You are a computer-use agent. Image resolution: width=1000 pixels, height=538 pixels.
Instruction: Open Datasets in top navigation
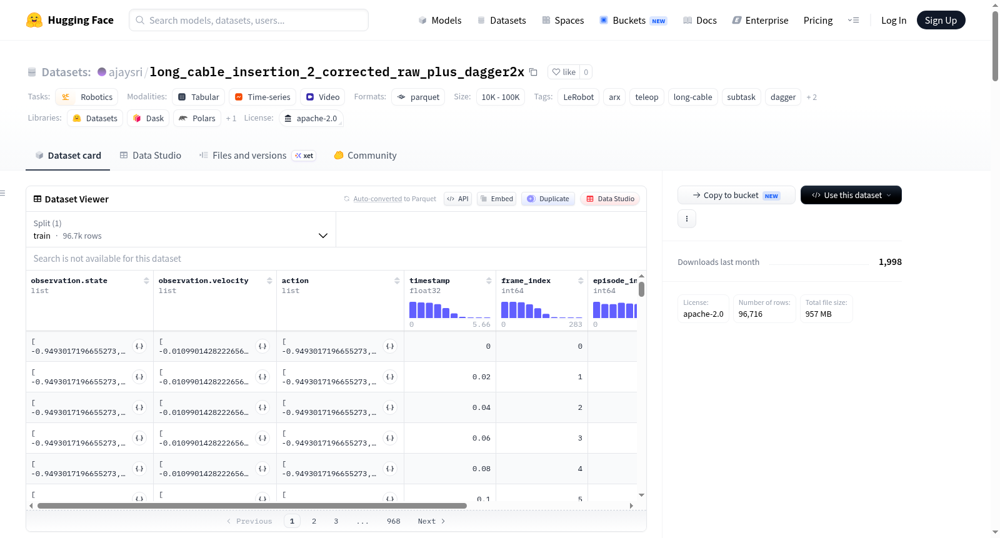501,20
